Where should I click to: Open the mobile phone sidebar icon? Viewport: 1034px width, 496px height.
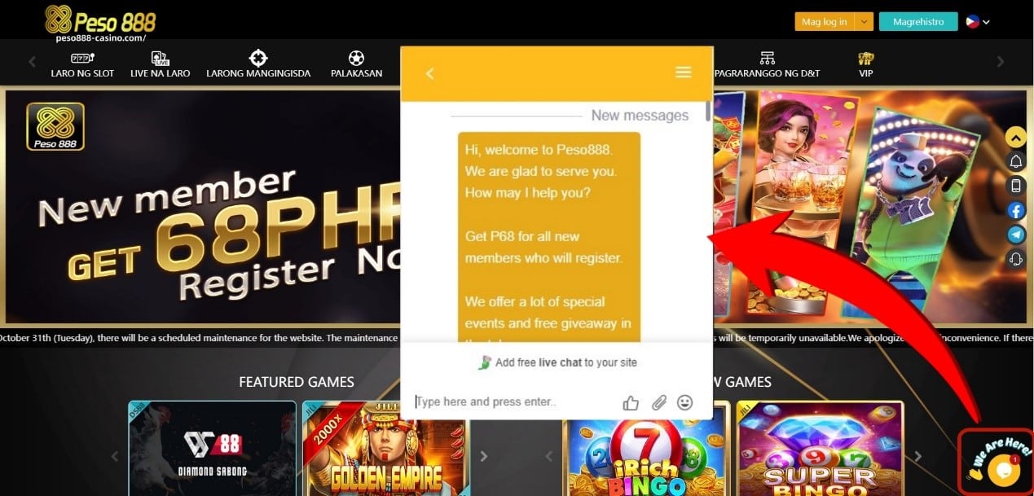tap(1016, 186)
